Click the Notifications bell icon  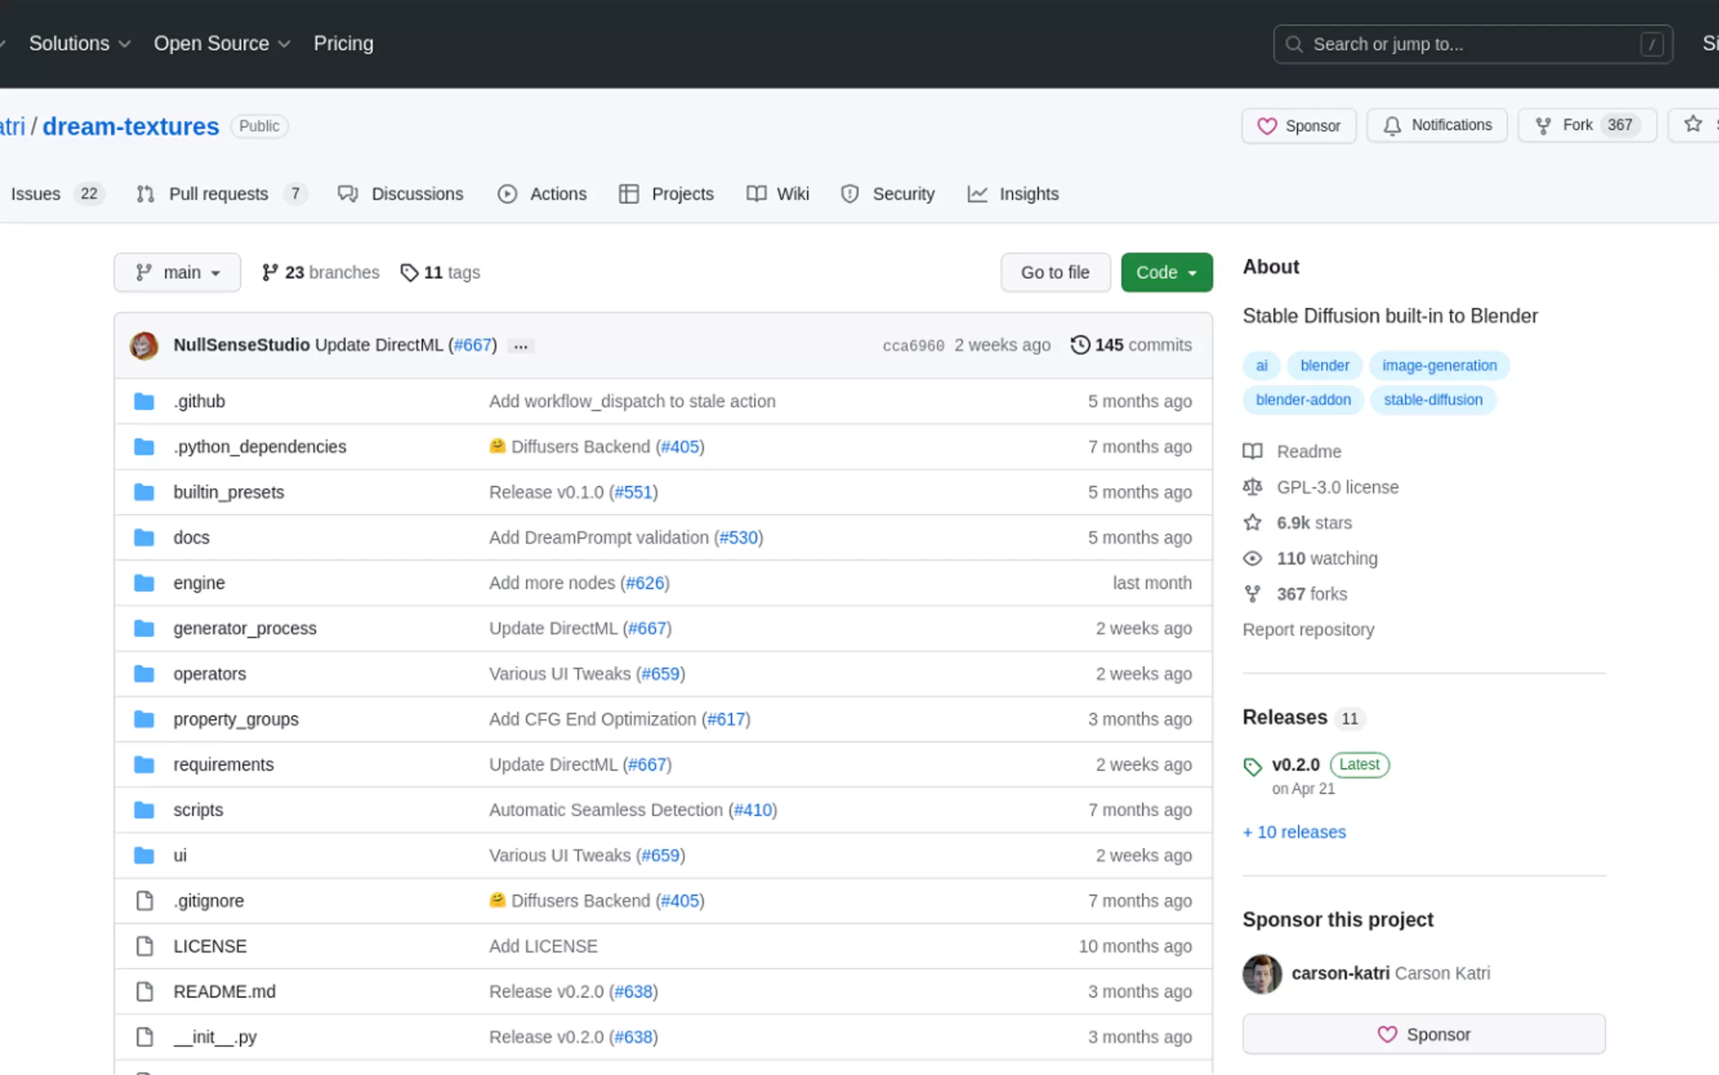[x=1392, y=126]
